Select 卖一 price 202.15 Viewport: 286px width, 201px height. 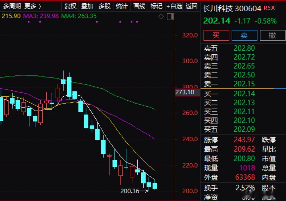(244, 84)
